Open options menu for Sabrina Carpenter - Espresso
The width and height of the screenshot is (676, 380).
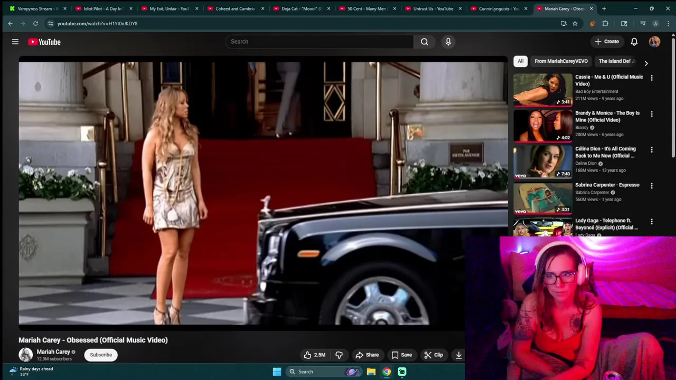tap(652, 186)
